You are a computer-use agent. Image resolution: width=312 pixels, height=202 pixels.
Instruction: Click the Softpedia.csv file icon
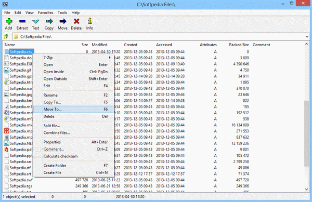pyautogui.click(x=7, y=51)
